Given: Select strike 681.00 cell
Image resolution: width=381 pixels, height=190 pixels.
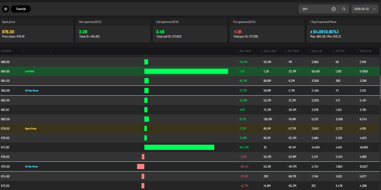Looking at the screenshot, I should 5,109.
